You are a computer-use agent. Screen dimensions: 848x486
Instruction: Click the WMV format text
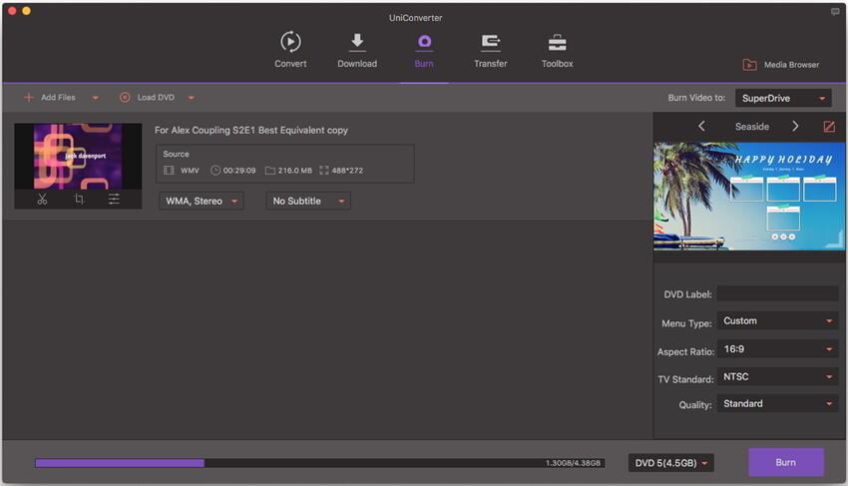point(190,171)
